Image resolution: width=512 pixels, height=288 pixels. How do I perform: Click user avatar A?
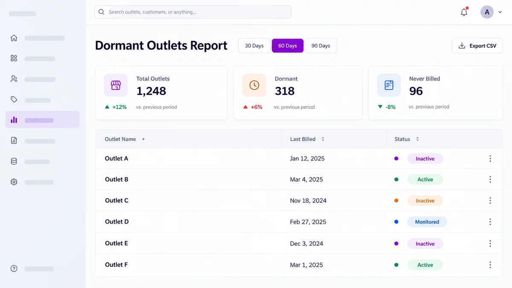point(487,12)
